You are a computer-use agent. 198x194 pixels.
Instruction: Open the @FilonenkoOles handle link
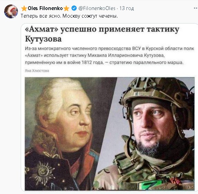(x=97, y=8)
